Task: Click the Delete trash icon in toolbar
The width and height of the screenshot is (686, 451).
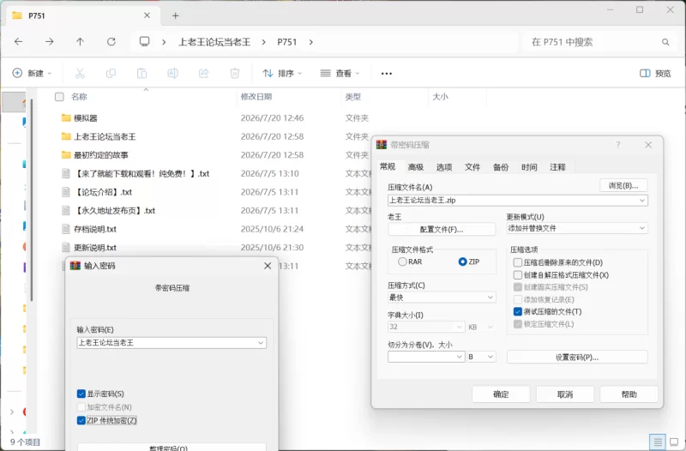Action: pyautogui.click(x=235, y=73)
